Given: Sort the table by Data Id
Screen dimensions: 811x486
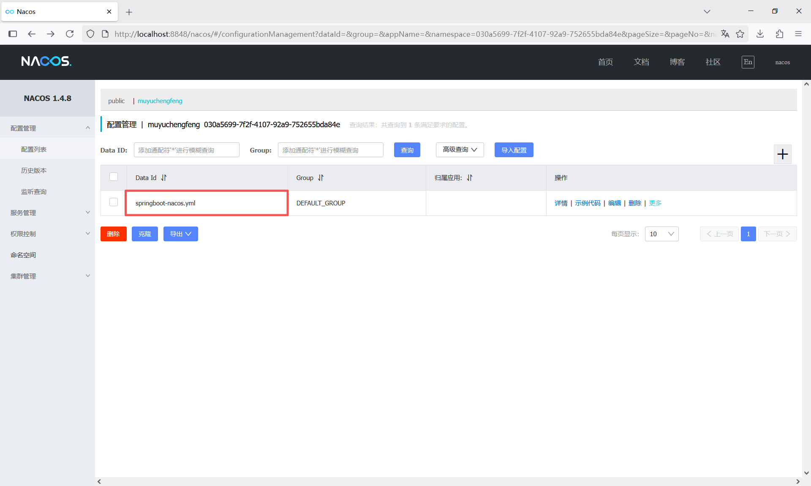Looking at the screenshot, I should pos(164,178).
